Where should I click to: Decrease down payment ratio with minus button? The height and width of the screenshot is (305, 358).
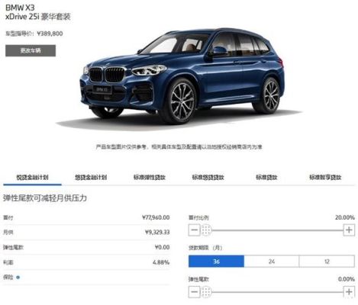click(194, 230)
